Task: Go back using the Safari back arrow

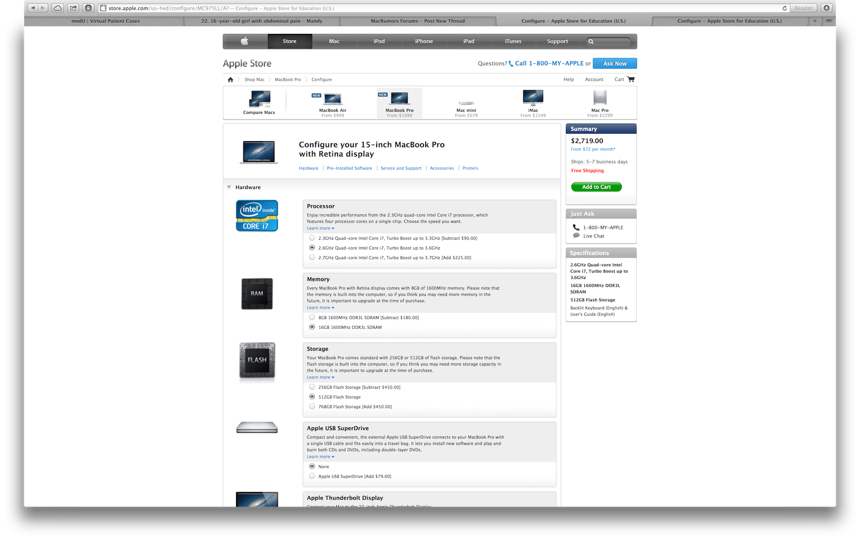Action: (x=33, y=8)
